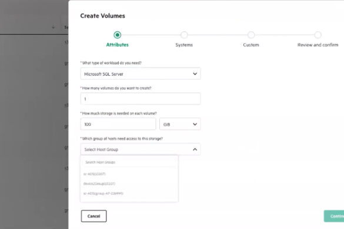Open the workload type dropdown showing Microsoft SQL Server

141,74
